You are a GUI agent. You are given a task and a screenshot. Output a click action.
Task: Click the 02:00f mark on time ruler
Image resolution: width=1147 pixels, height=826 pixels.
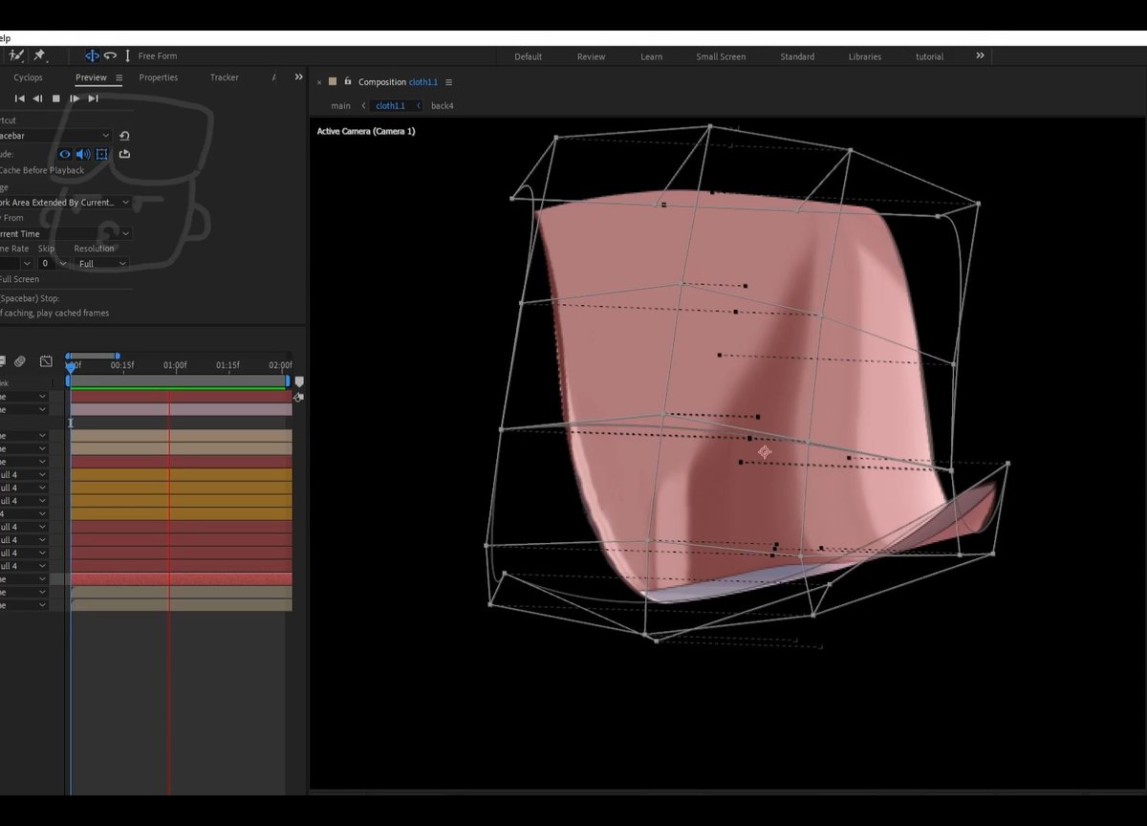pos(280,365)
